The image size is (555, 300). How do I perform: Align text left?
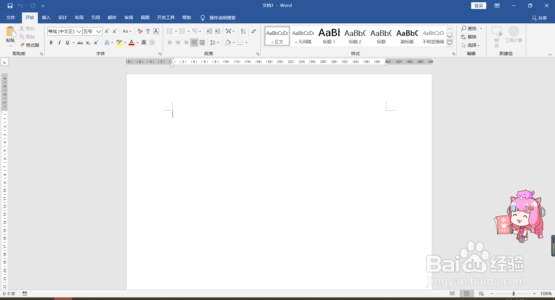[x=170, y=42]
